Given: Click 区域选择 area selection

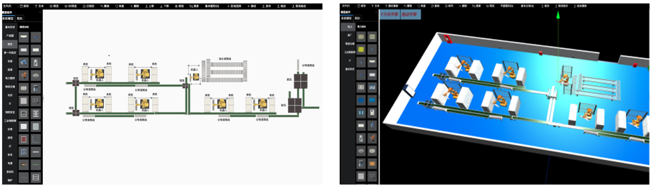Looking at the screenshot, I should pos(235,6).
